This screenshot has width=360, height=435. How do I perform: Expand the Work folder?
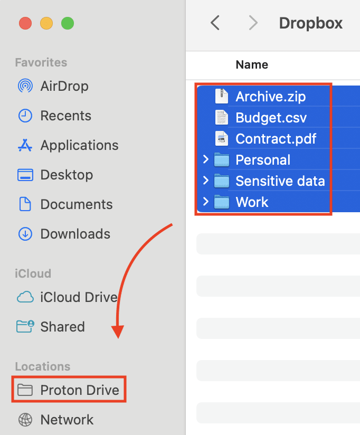205,202
